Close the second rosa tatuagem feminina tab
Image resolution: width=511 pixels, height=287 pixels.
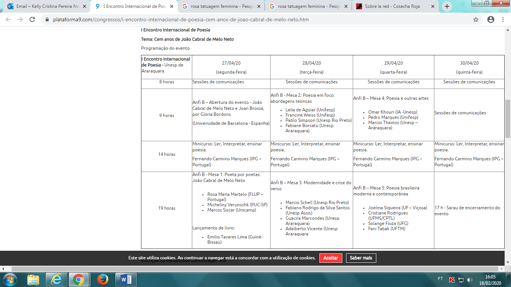[x=346, y=6]
